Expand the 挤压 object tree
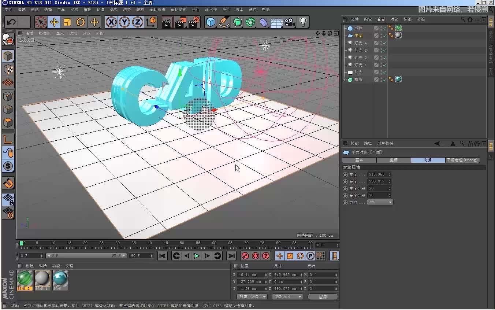The width and height of the screenshot is (495, 310). pos(344,80)
